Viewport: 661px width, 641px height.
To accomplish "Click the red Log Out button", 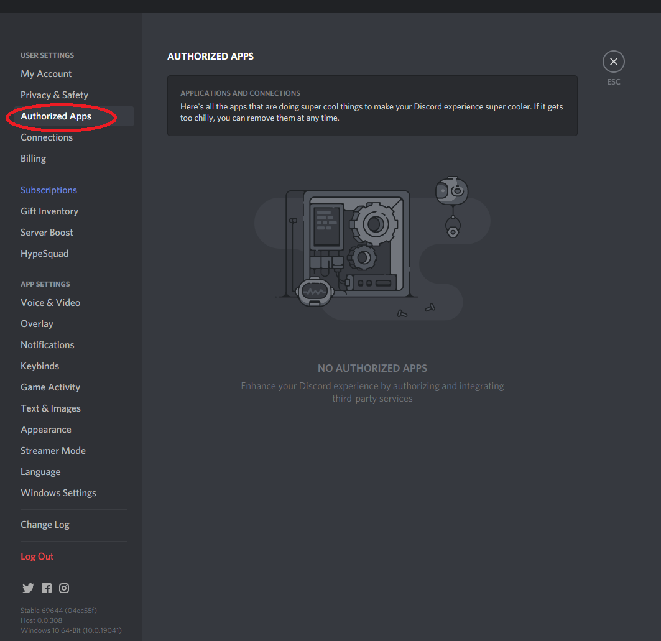I will [37, 556].
